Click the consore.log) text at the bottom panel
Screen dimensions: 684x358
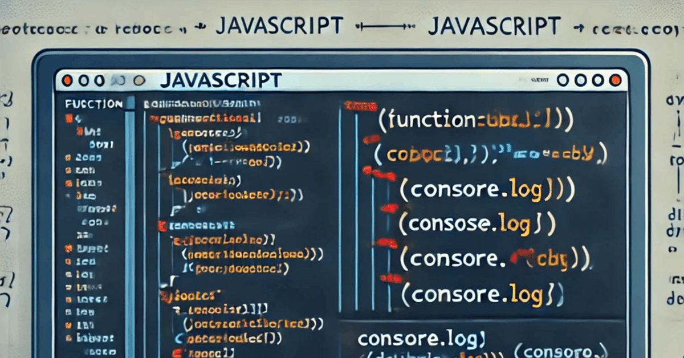tap(420, 340)
